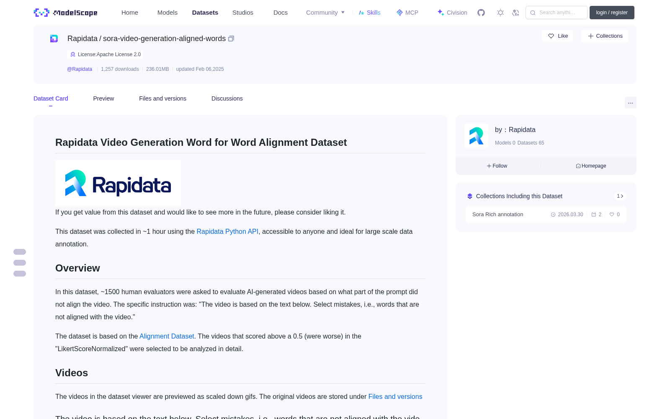670x419 pixels.
Task: Add dataset to Collections
Action: coord(605,36)
